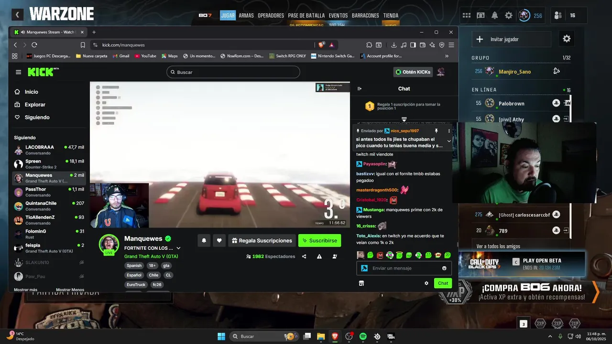Image resolution: width=612 pixels, height=344 pixels.
Task: Open the Brave Wallet icon
Action: (423, 45)
